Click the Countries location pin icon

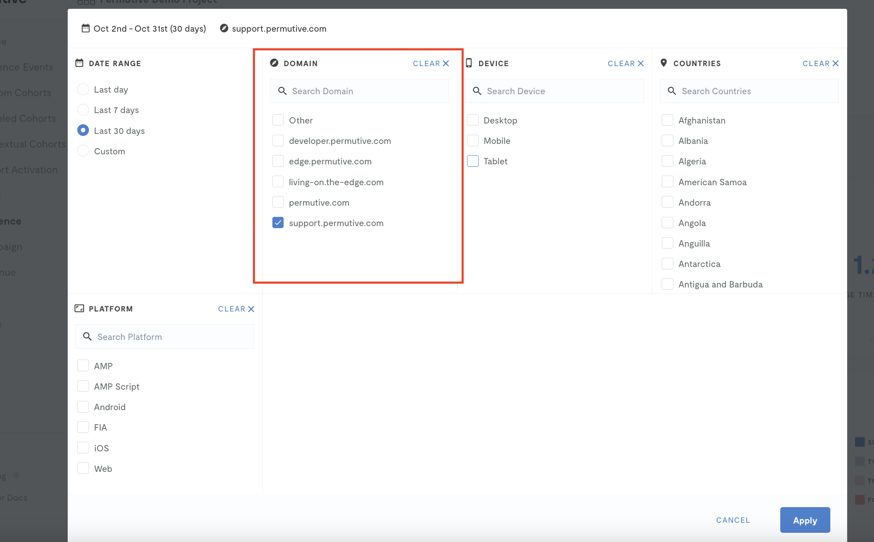pos(664,63)
